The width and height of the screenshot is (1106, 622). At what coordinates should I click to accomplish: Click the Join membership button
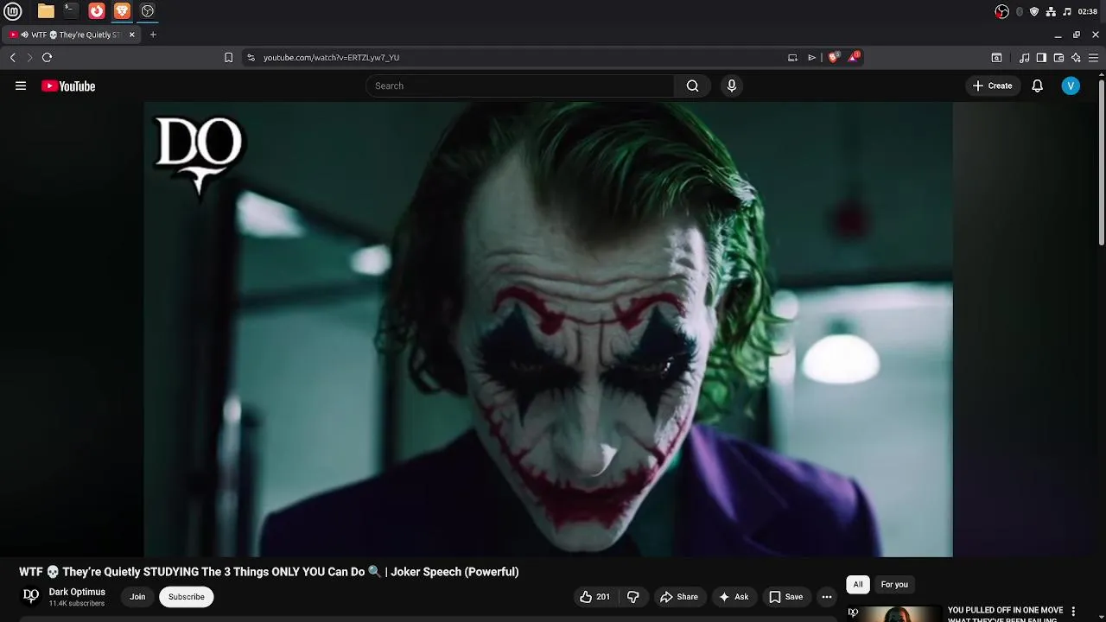tap(137, 597)
